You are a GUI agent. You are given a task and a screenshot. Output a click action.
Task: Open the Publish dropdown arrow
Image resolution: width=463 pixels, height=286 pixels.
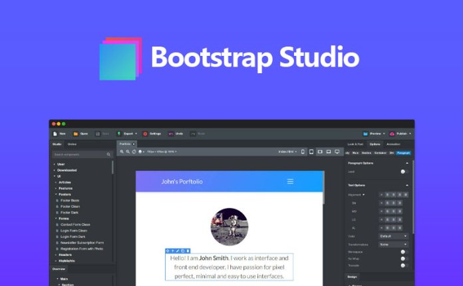point(410,134)
